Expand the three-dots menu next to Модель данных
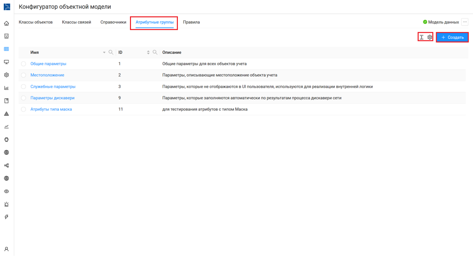Screen dimensions: 473x258 [465, 22]
